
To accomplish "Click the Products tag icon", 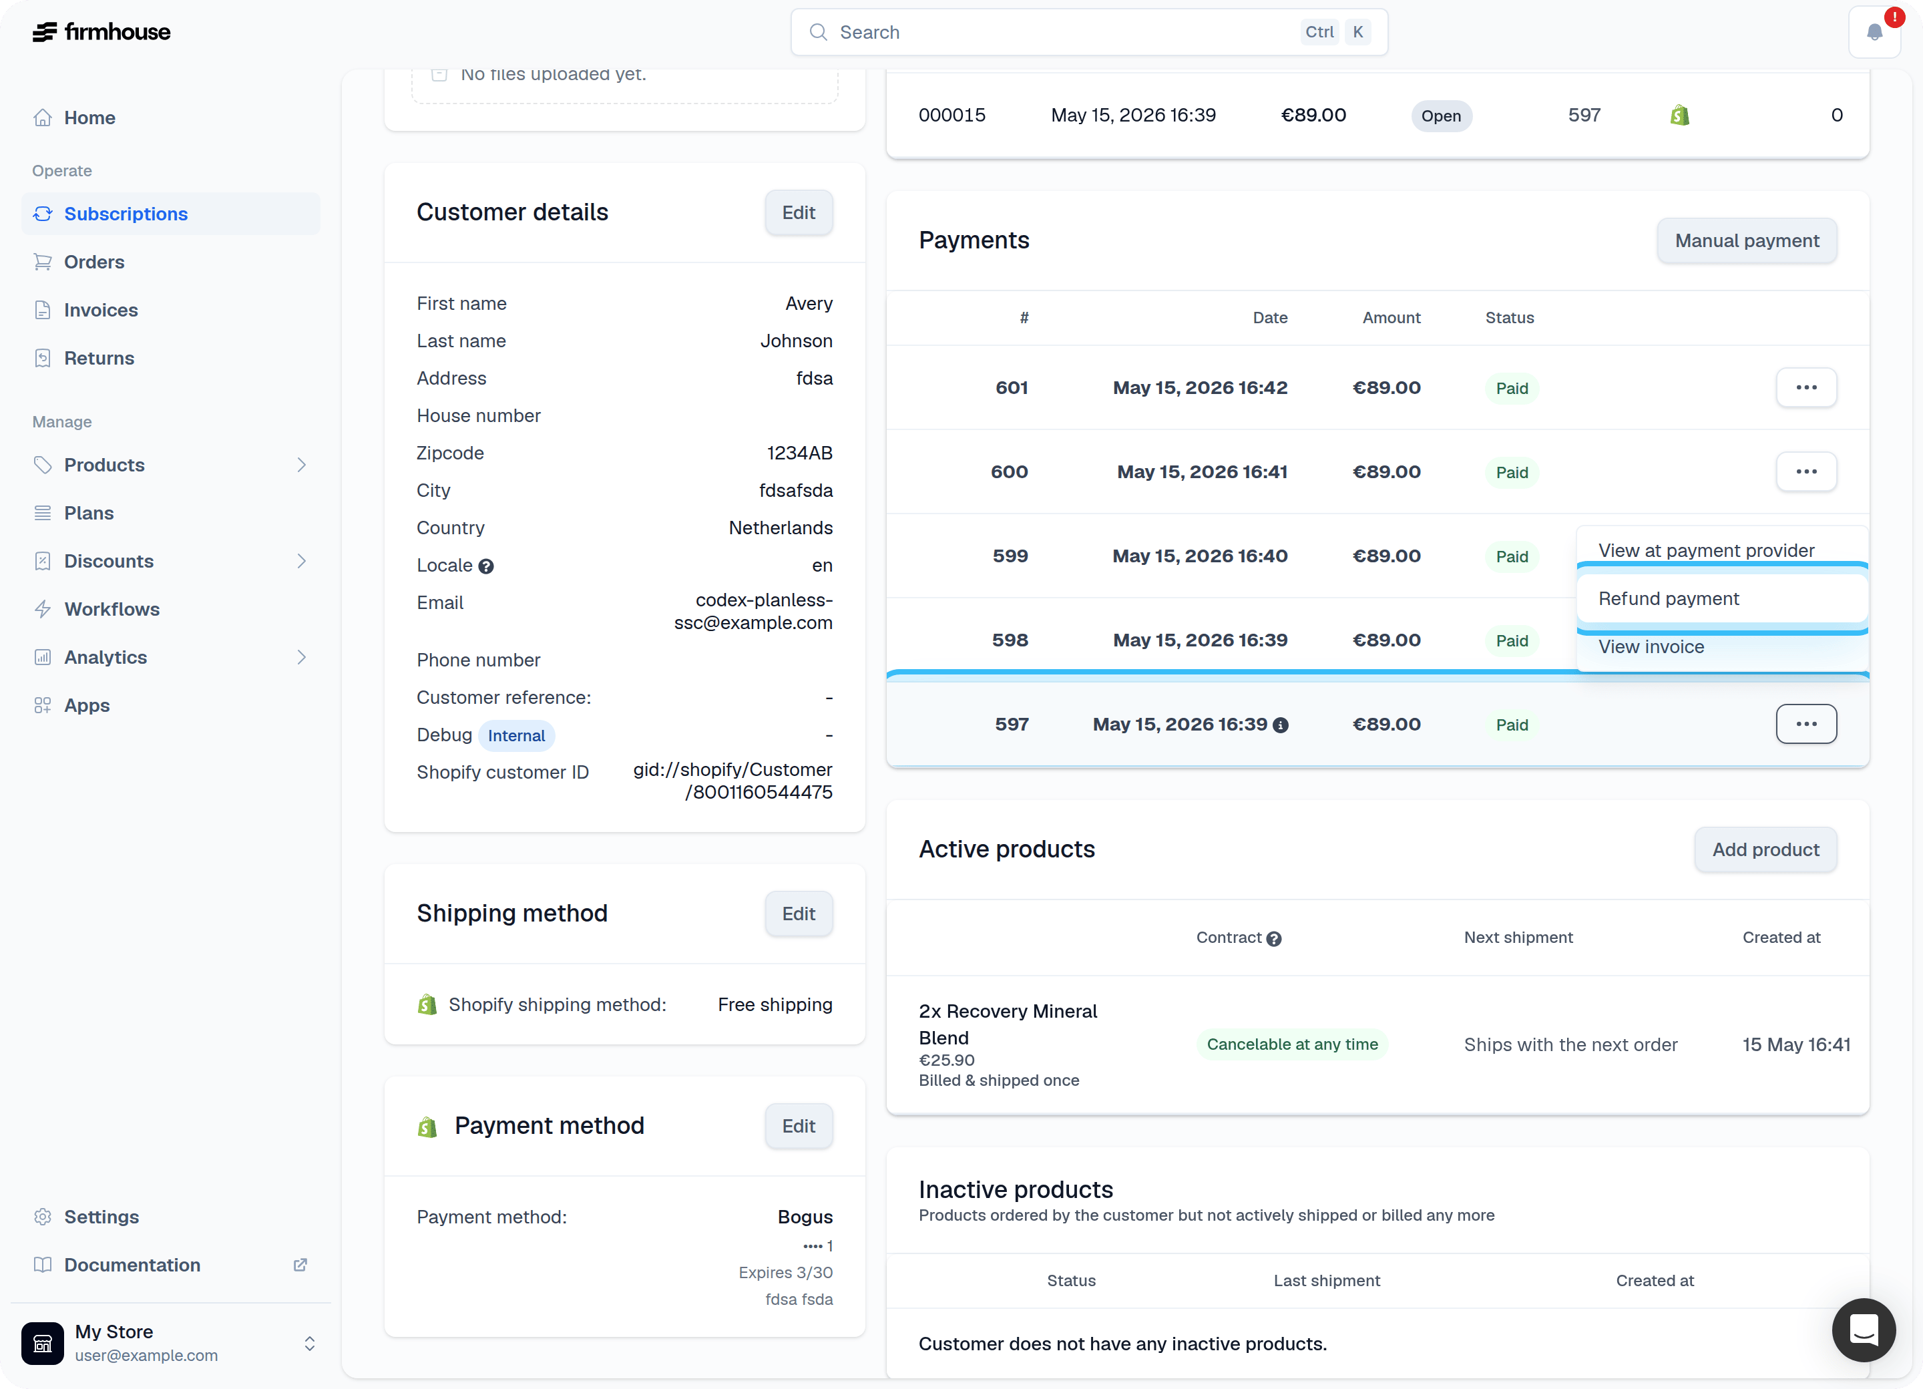I will (42, 465).
